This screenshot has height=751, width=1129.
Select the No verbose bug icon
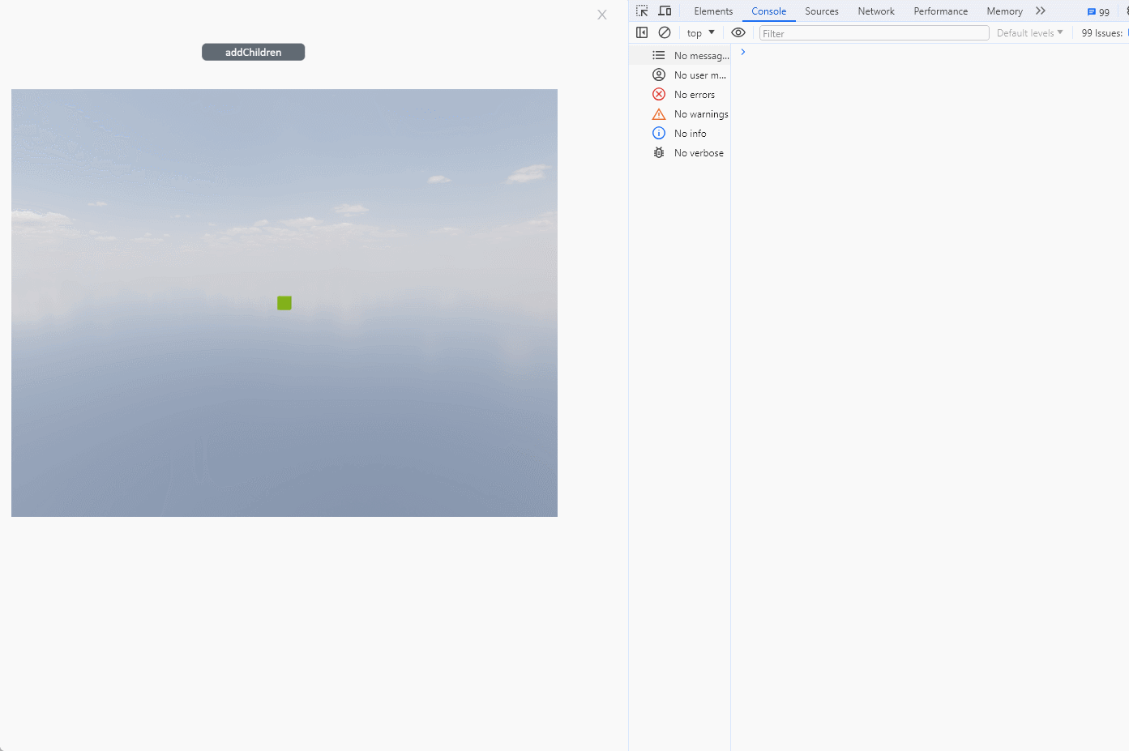[659, 153]
